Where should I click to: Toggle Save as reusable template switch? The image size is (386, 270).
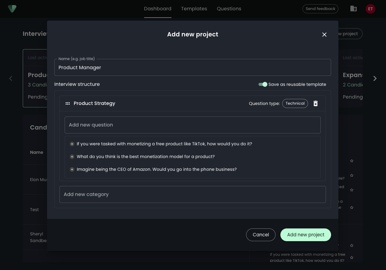(263, 84)
